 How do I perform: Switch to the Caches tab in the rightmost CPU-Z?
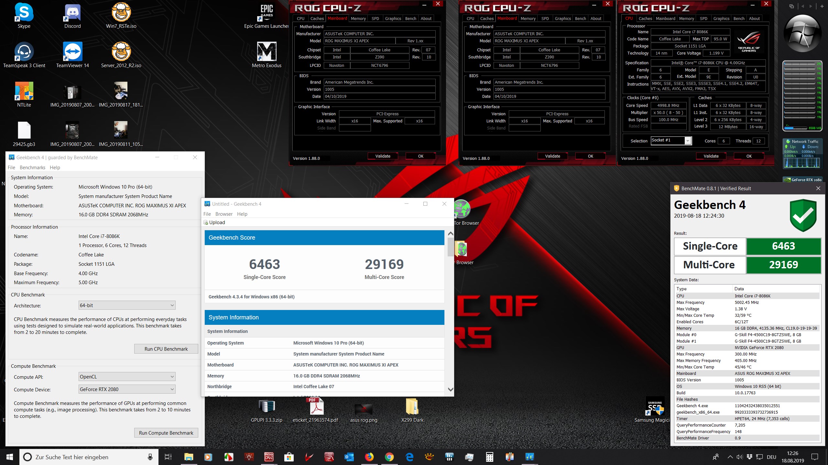(645, 18)
